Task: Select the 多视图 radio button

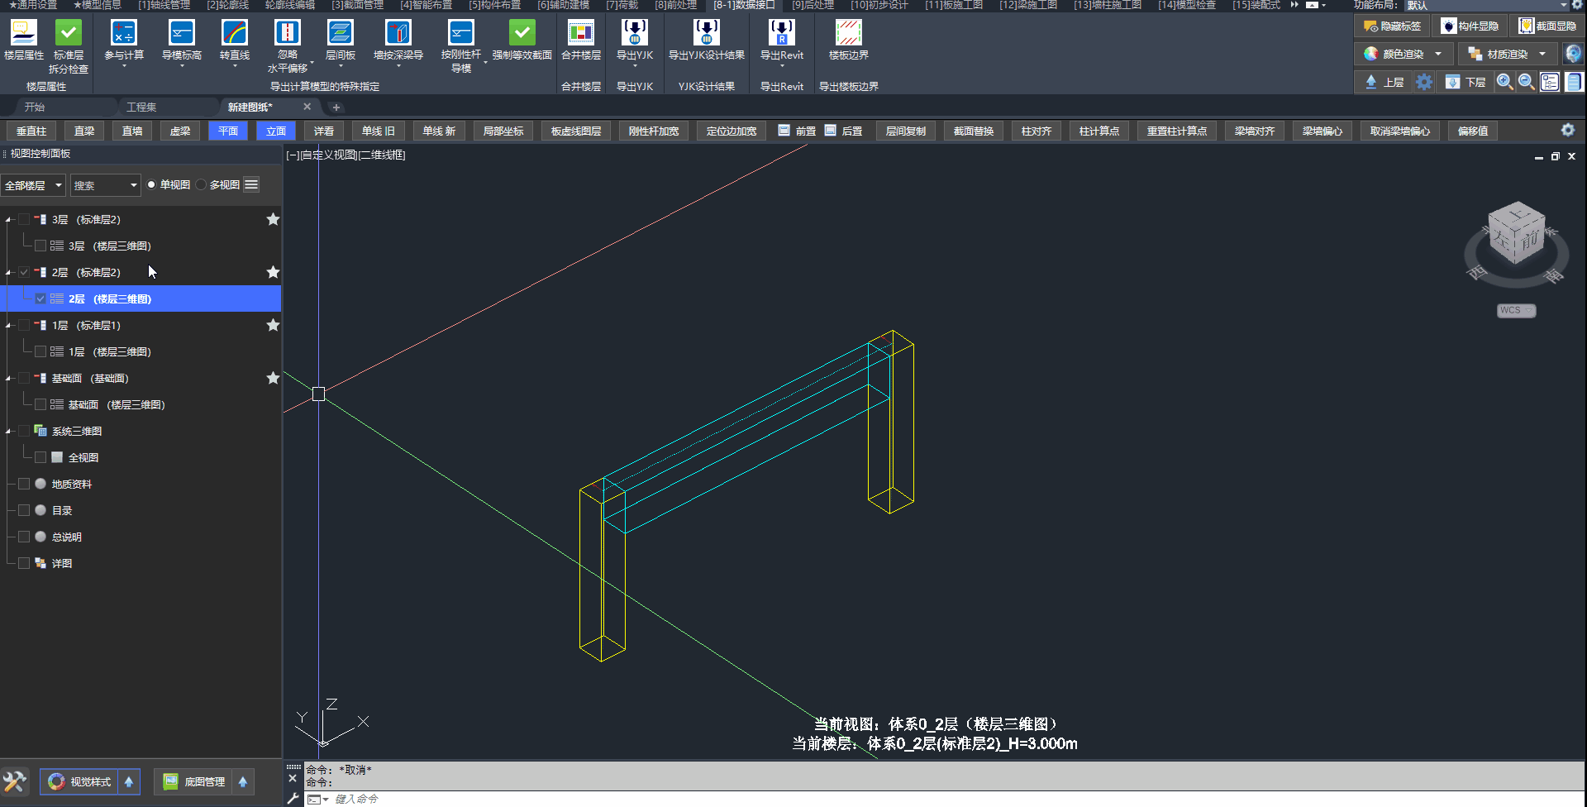Action: pos(202,185)
